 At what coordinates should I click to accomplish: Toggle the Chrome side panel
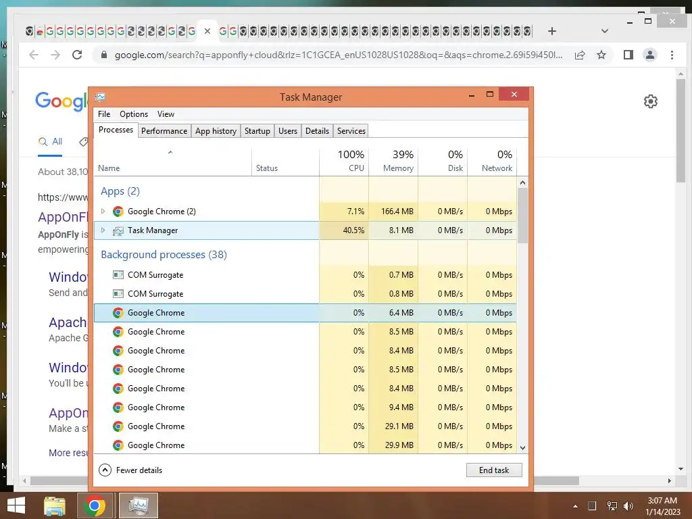(x=628, y=55)
